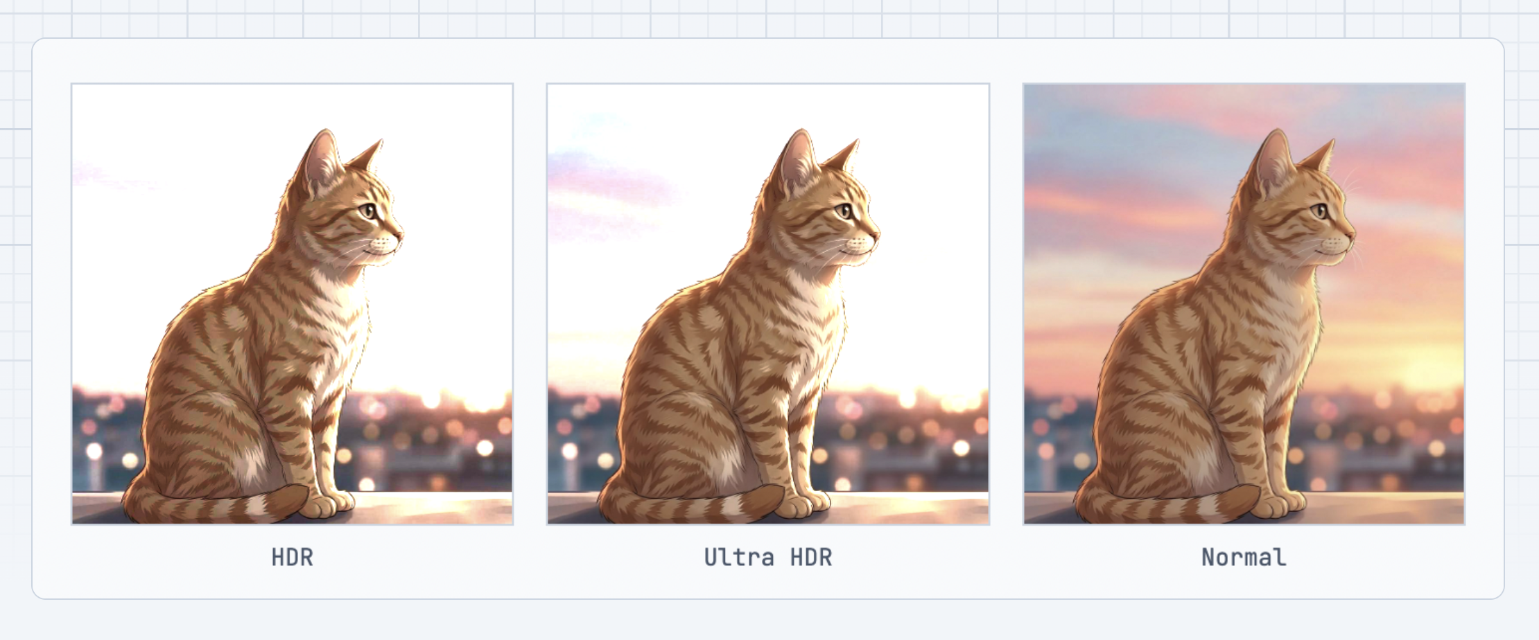
Task: Click the 'Normal' caption label
Action: click(1244, 557)
